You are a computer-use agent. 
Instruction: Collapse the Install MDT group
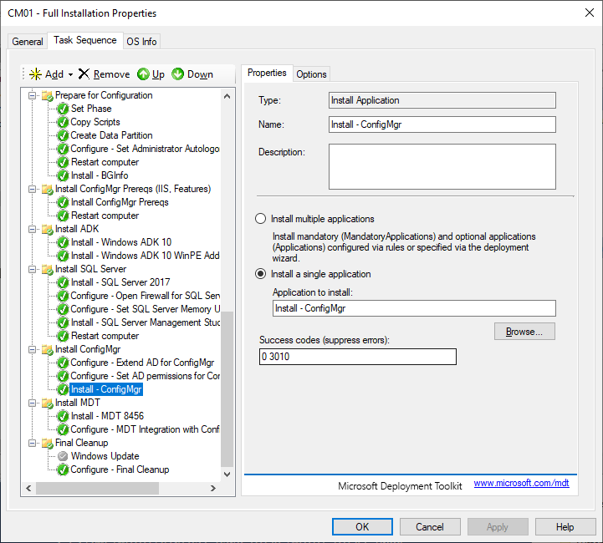point(33,403)
